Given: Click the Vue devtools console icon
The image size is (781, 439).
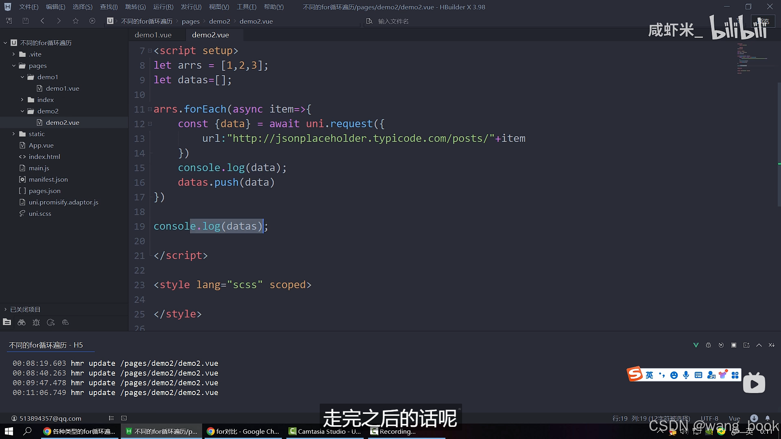Looking at the screenshot, I should (696, 345).
